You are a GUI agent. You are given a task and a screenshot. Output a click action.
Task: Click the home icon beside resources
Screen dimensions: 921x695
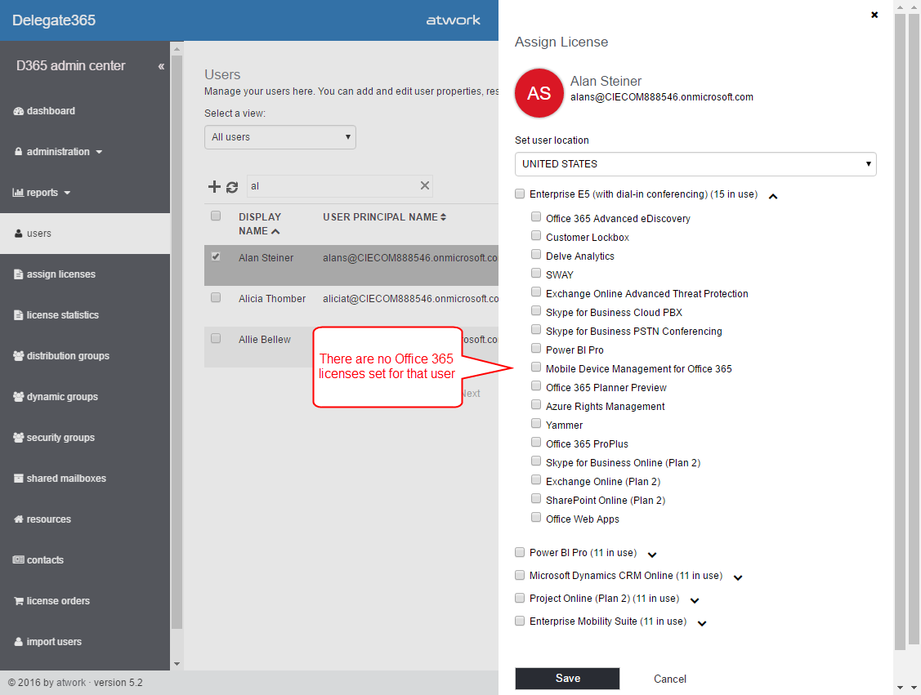19,519
